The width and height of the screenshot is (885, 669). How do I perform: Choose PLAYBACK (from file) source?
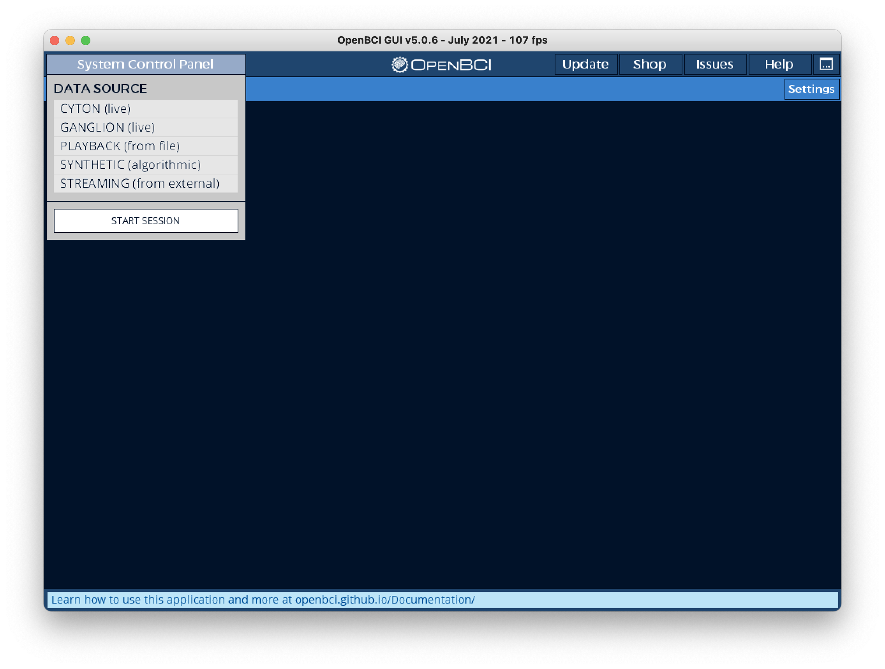coord(145,146)
